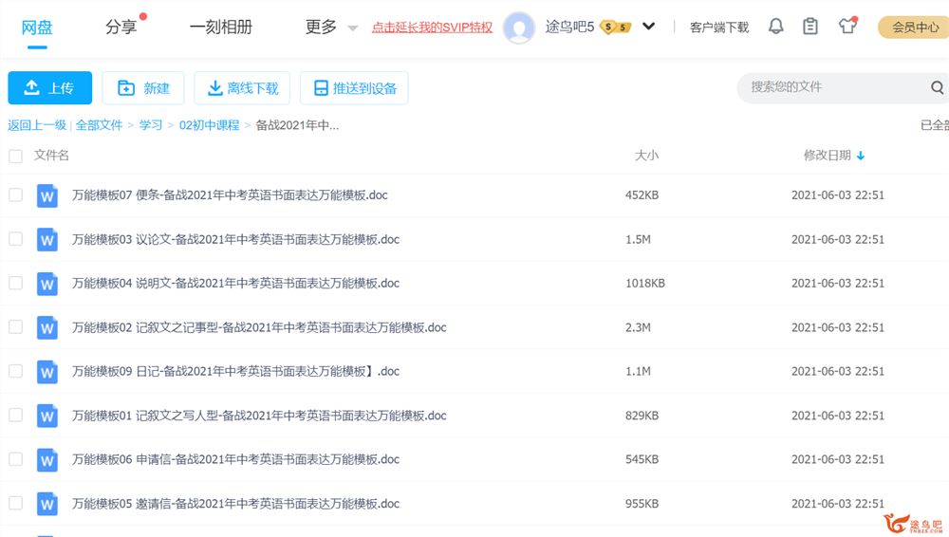The height and width of the screenshot is (537, 949).
Task: Open file 万能模板06 申请信 doc
Action: point(236,459)
